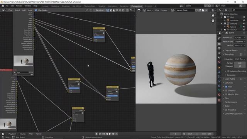Open image editor View mode dropdown

[x=148, y=10]
